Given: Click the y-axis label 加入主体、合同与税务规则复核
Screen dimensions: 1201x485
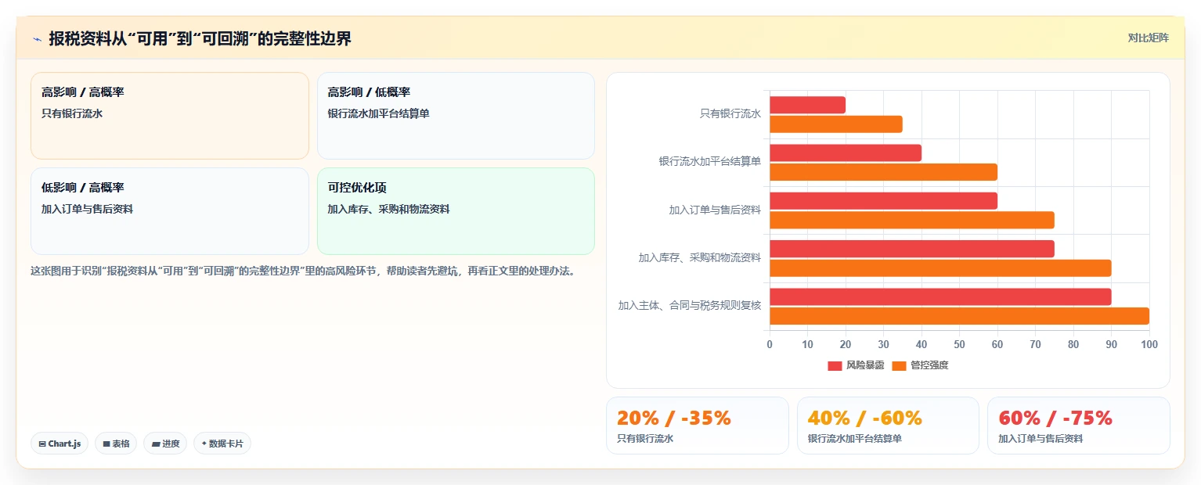Looking at the screenshot, I should tap(689, 306).
